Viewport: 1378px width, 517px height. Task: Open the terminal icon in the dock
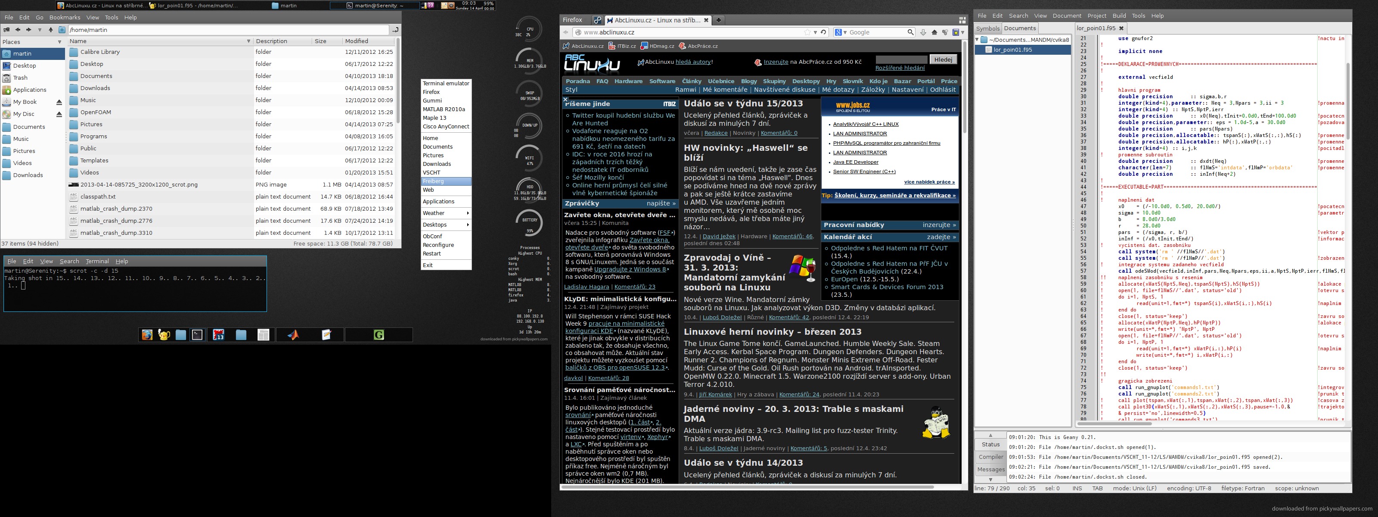(197, 335)
